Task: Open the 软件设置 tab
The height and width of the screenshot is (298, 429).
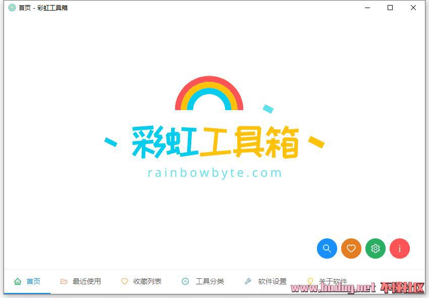Action: (265, 281)
